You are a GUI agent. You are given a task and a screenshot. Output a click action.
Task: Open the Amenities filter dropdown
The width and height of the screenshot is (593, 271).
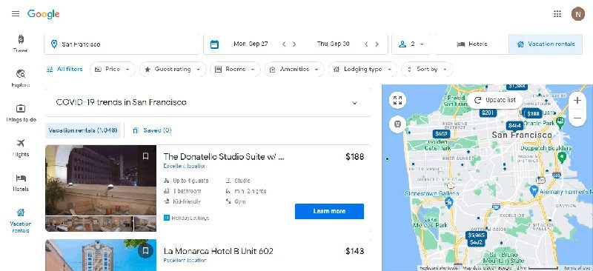294,69
